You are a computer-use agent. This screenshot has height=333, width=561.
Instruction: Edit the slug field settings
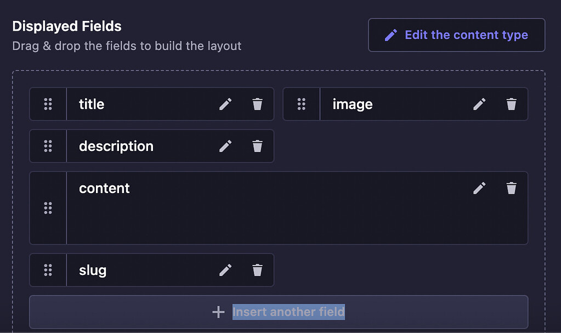coord(225,270)
